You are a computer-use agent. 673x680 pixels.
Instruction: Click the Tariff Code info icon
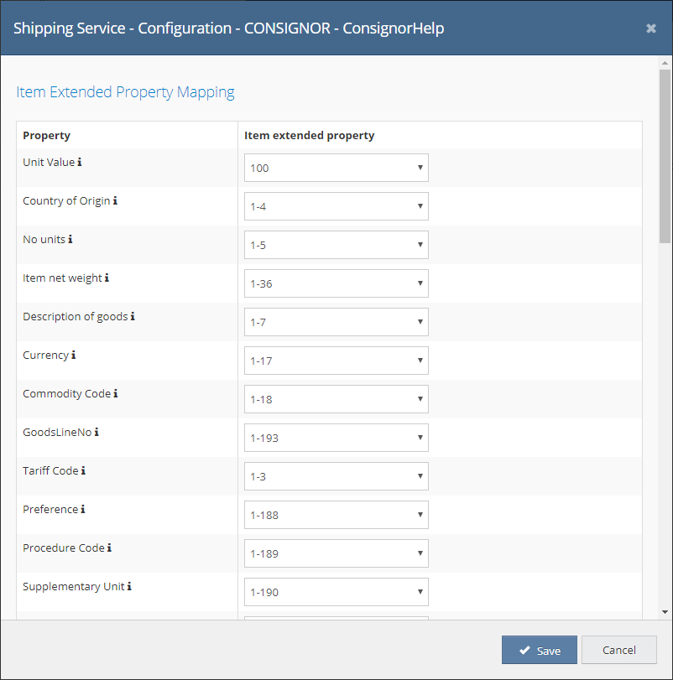pyautogui.click(x=83, y=471)
